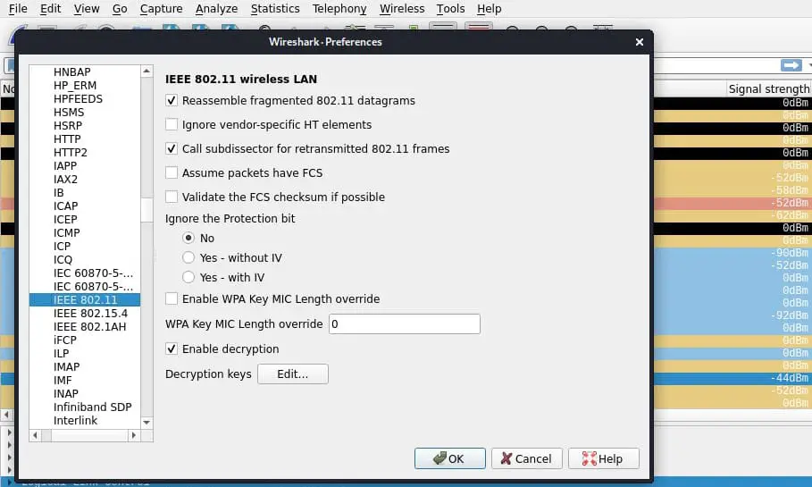
Task: Check Assume packets have FCS
Action: click(172, 173)
